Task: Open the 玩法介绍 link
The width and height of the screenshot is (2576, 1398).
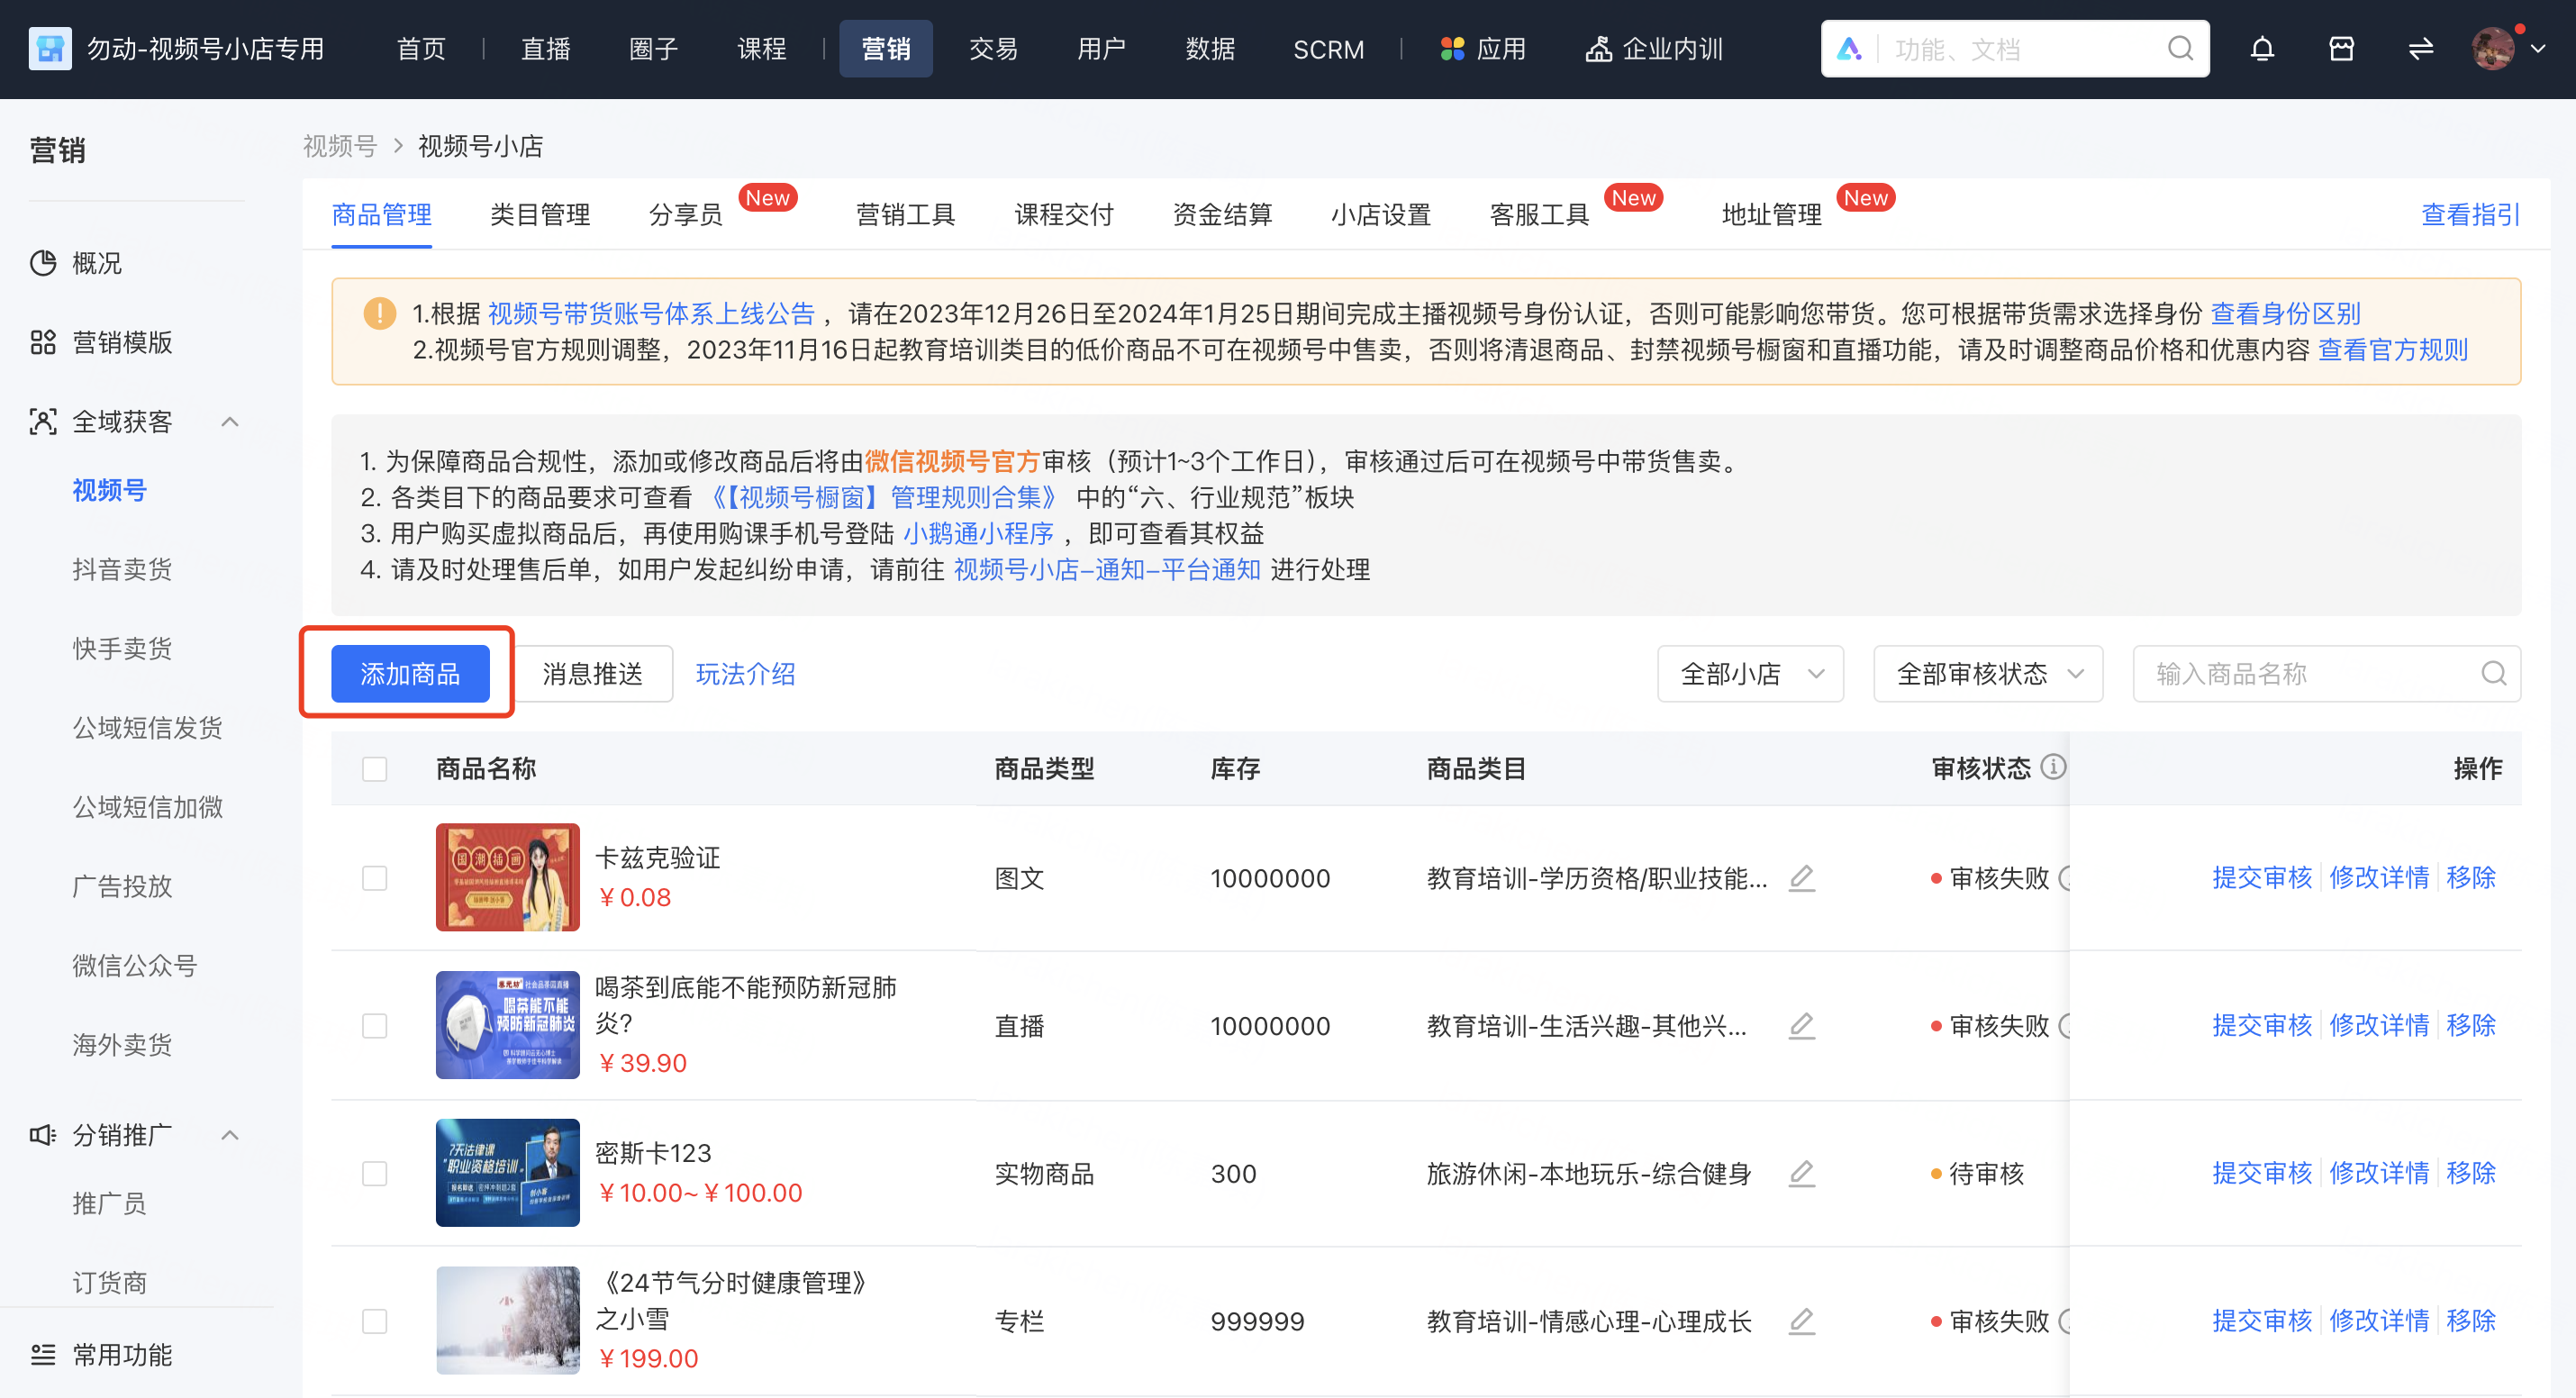Action: click(745, 673)
